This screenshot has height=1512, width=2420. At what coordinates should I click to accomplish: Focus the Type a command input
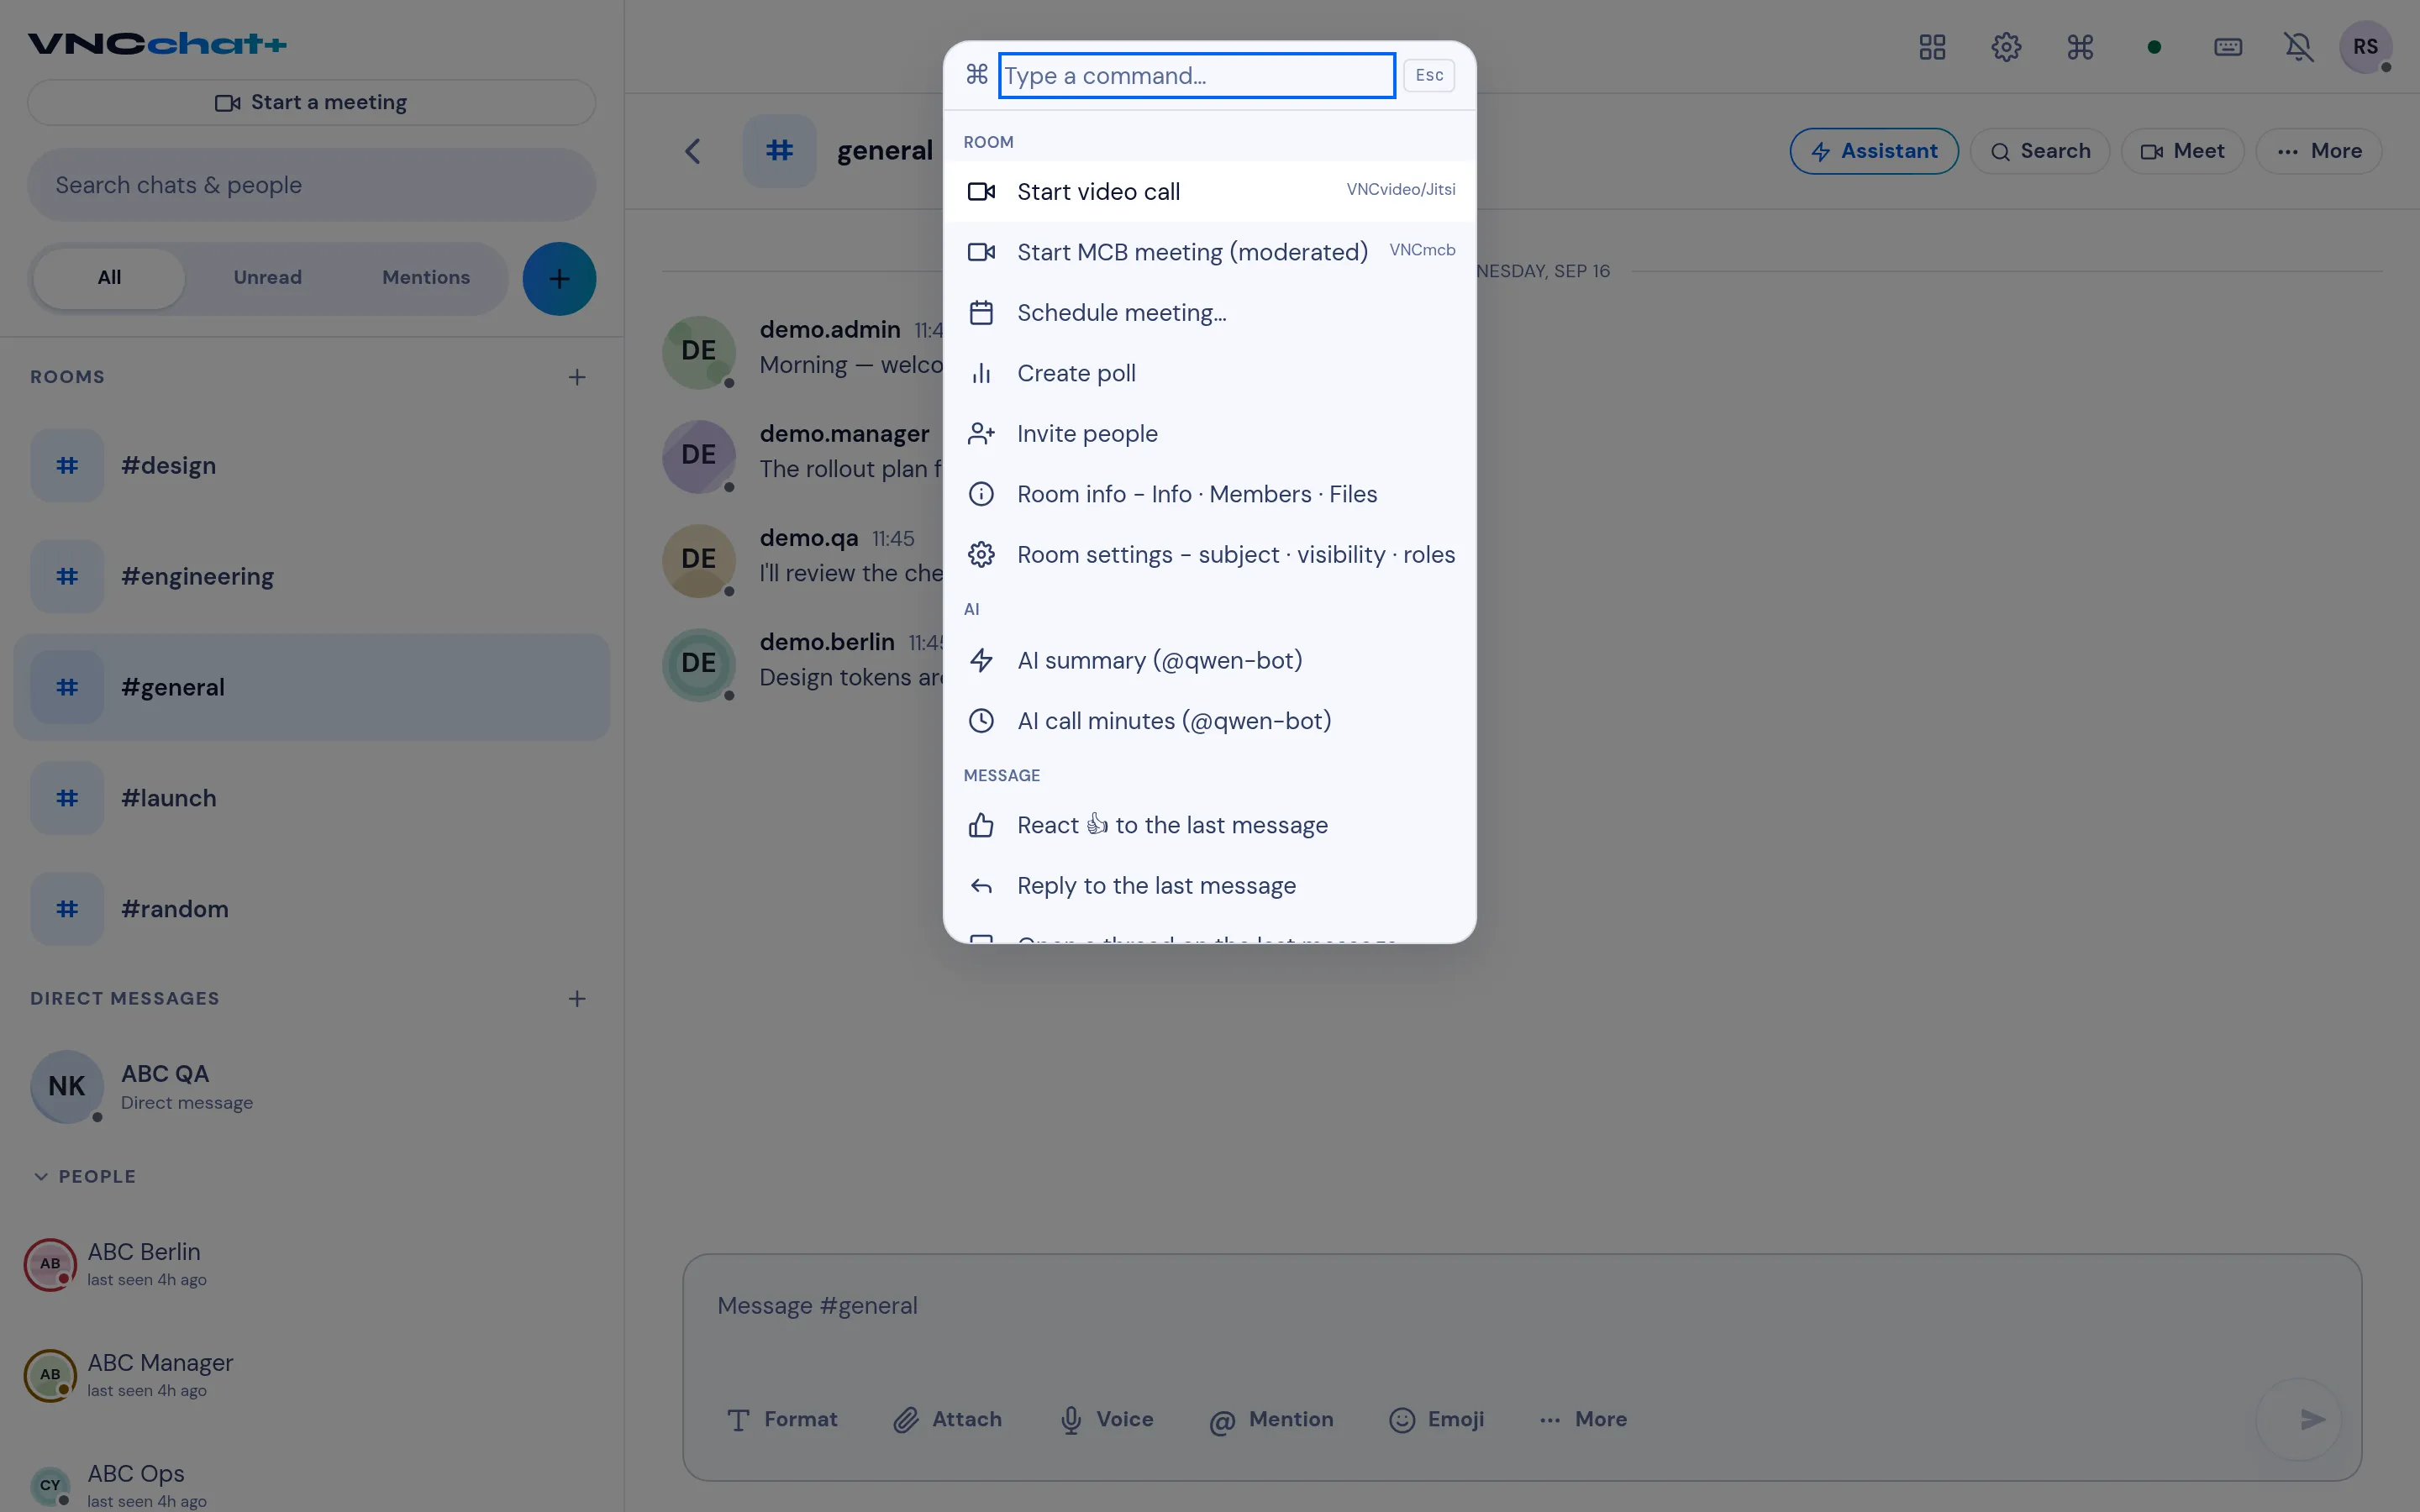(x=1196, y=75)
